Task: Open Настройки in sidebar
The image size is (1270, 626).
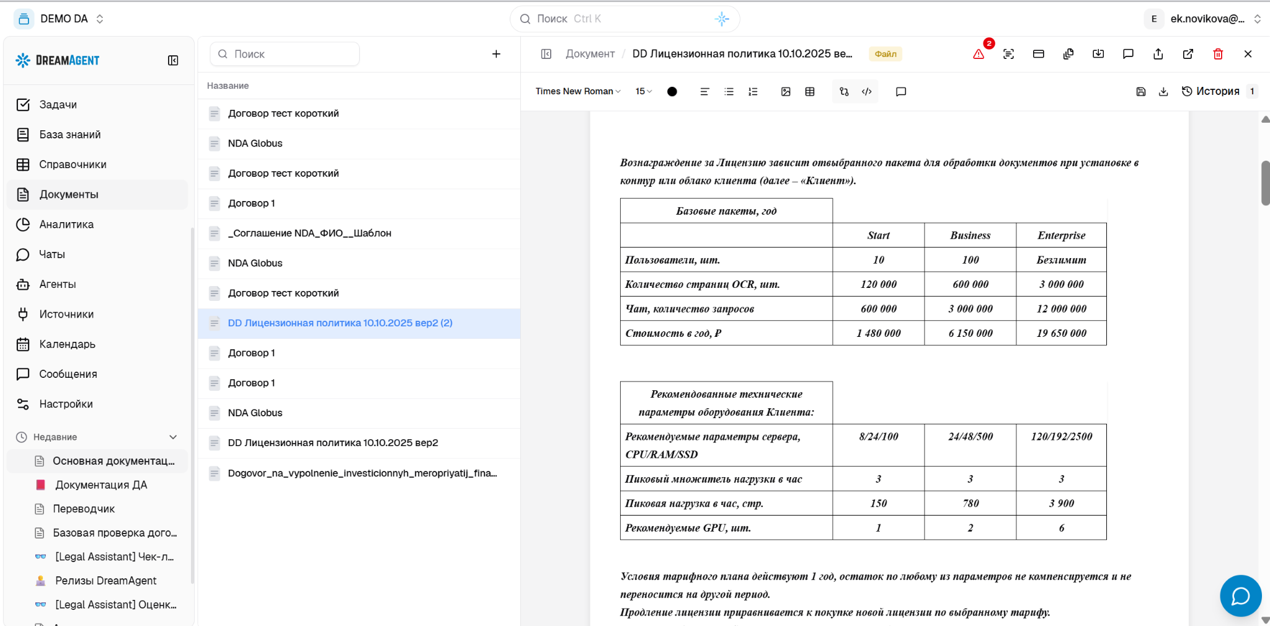Action: [x=97, y=404]
